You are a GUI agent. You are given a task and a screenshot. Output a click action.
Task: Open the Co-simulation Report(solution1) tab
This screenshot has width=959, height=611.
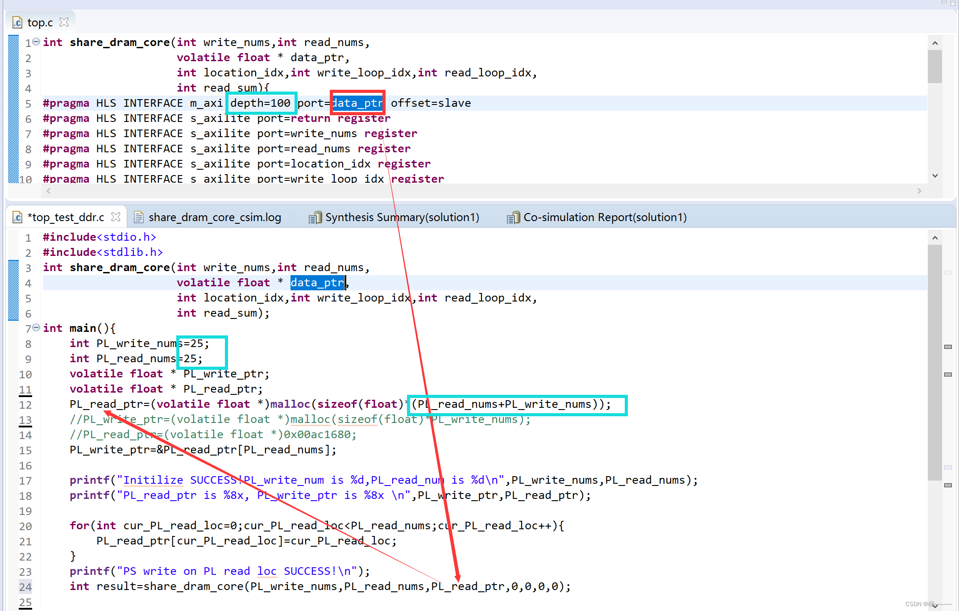point(605,218)
